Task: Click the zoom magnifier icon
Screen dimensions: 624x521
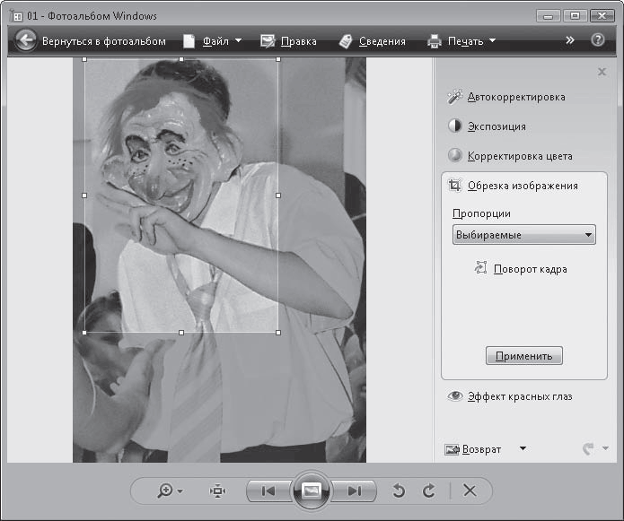Action: pyautogui.click(x=167, y=491)
